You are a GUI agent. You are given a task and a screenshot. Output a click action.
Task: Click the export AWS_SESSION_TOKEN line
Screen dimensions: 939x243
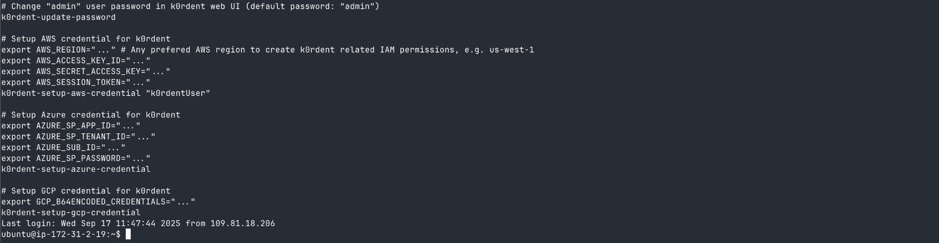coord(76,82)
